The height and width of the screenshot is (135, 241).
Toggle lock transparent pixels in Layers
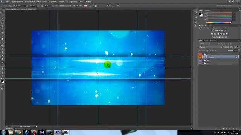[x=207, y=51]
